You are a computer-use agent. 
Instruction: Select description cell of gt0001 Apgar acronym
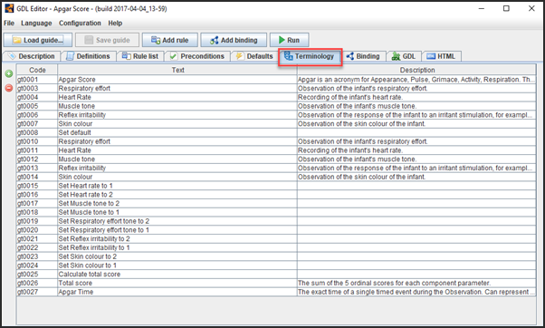(x=416, y=80)
